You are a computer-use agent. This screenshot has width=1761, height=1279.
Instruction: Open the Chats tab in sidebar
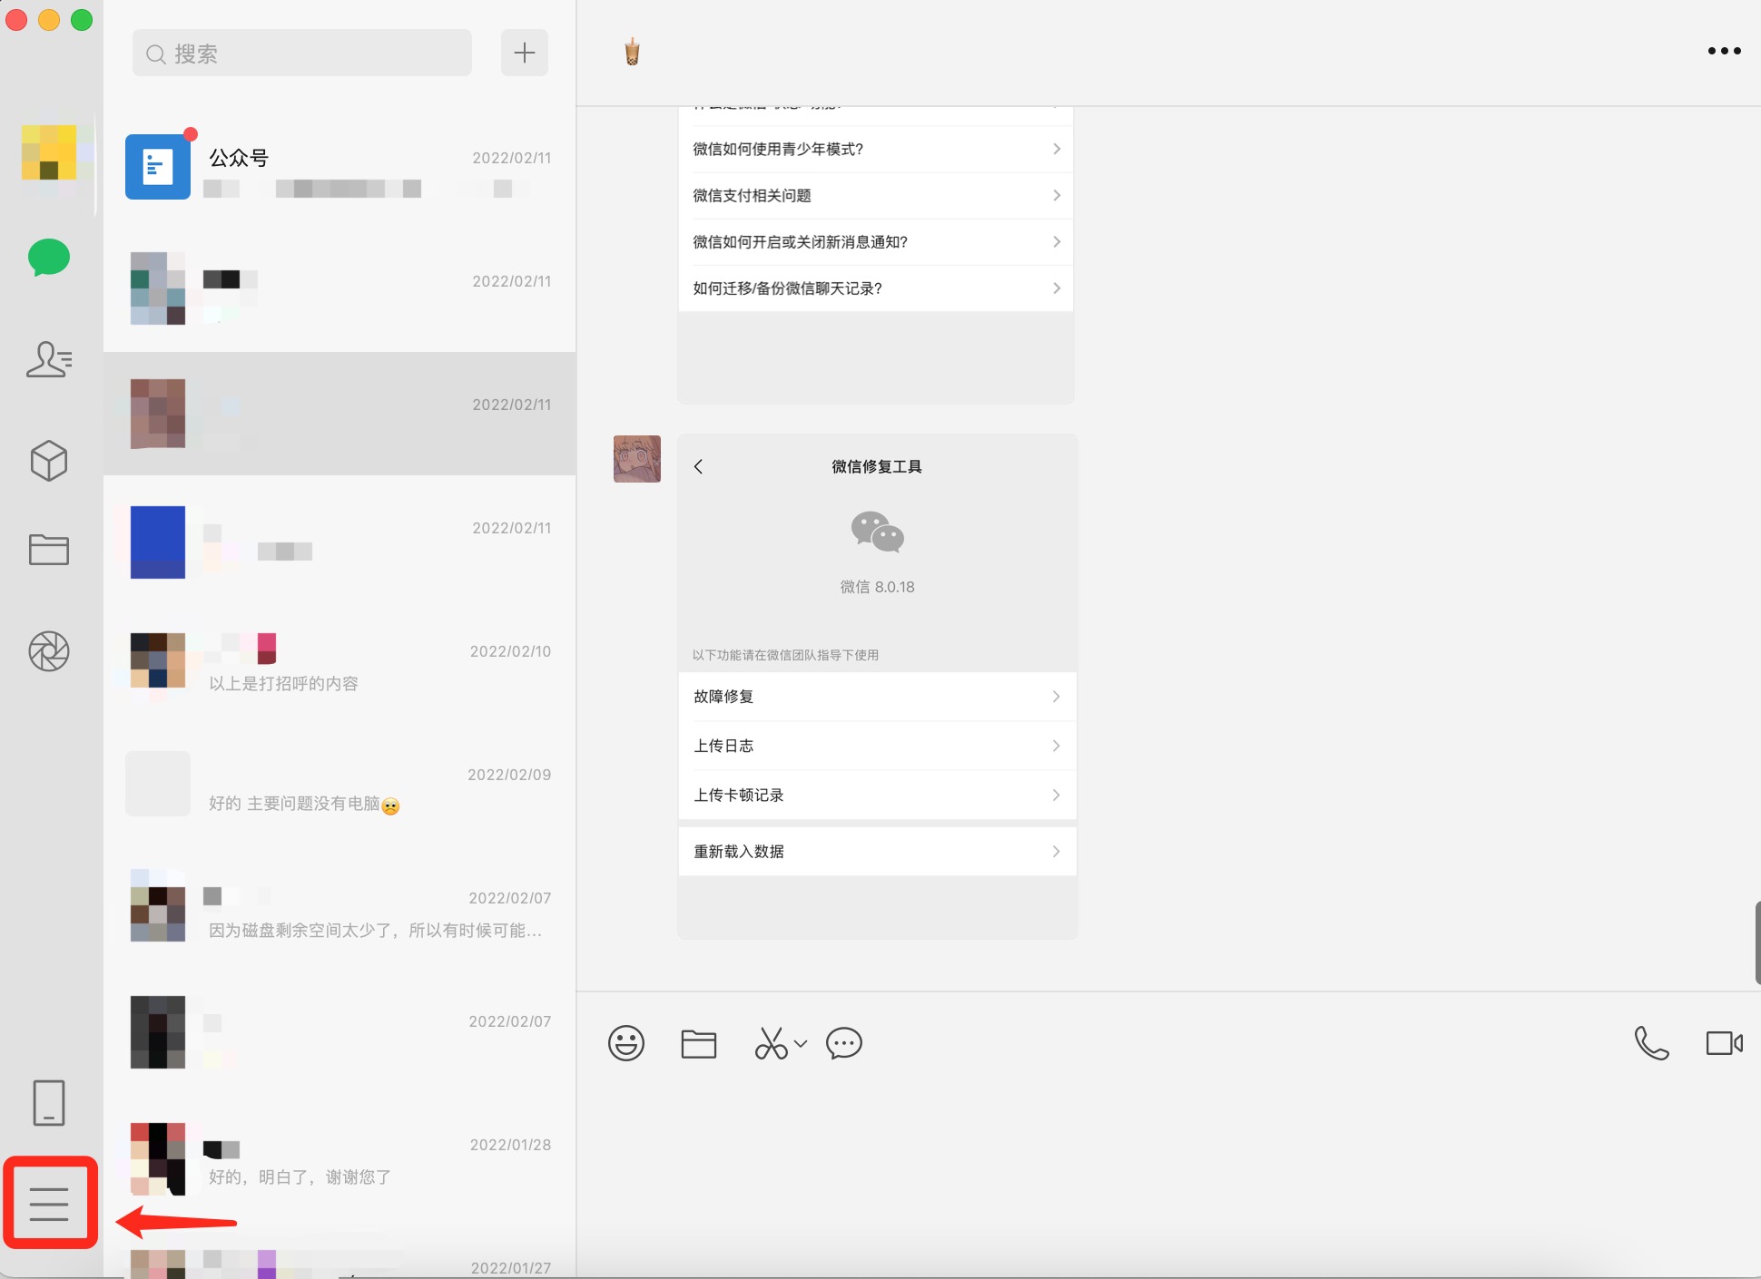click(x=49, y=258)
